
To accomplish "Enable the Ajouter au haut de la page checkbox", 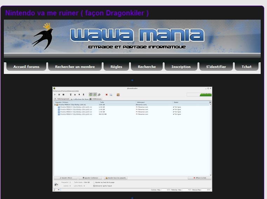I will tap(94, 182).
